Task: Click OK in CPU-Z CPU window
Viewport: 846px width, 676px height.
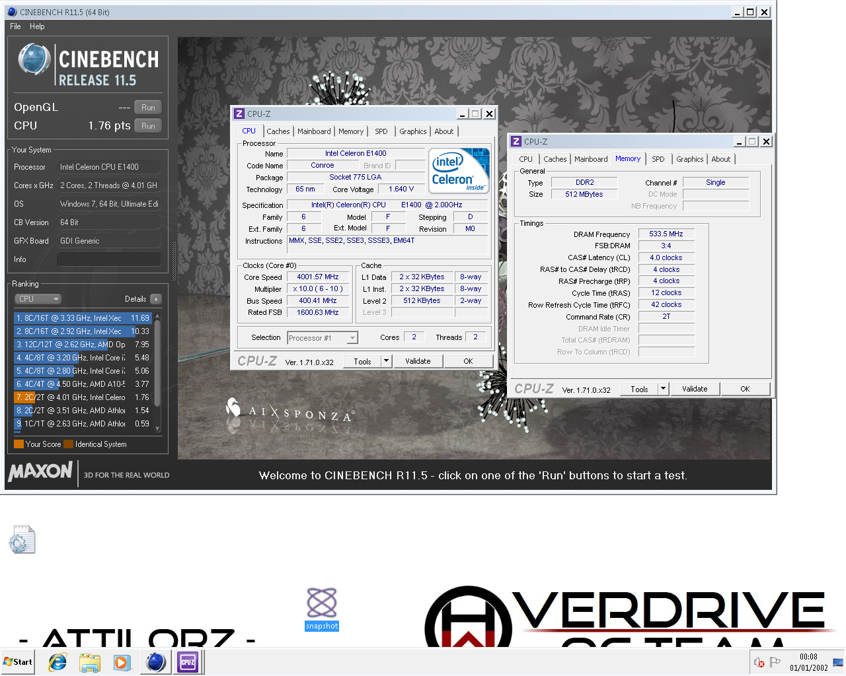Action: point(468,361)
